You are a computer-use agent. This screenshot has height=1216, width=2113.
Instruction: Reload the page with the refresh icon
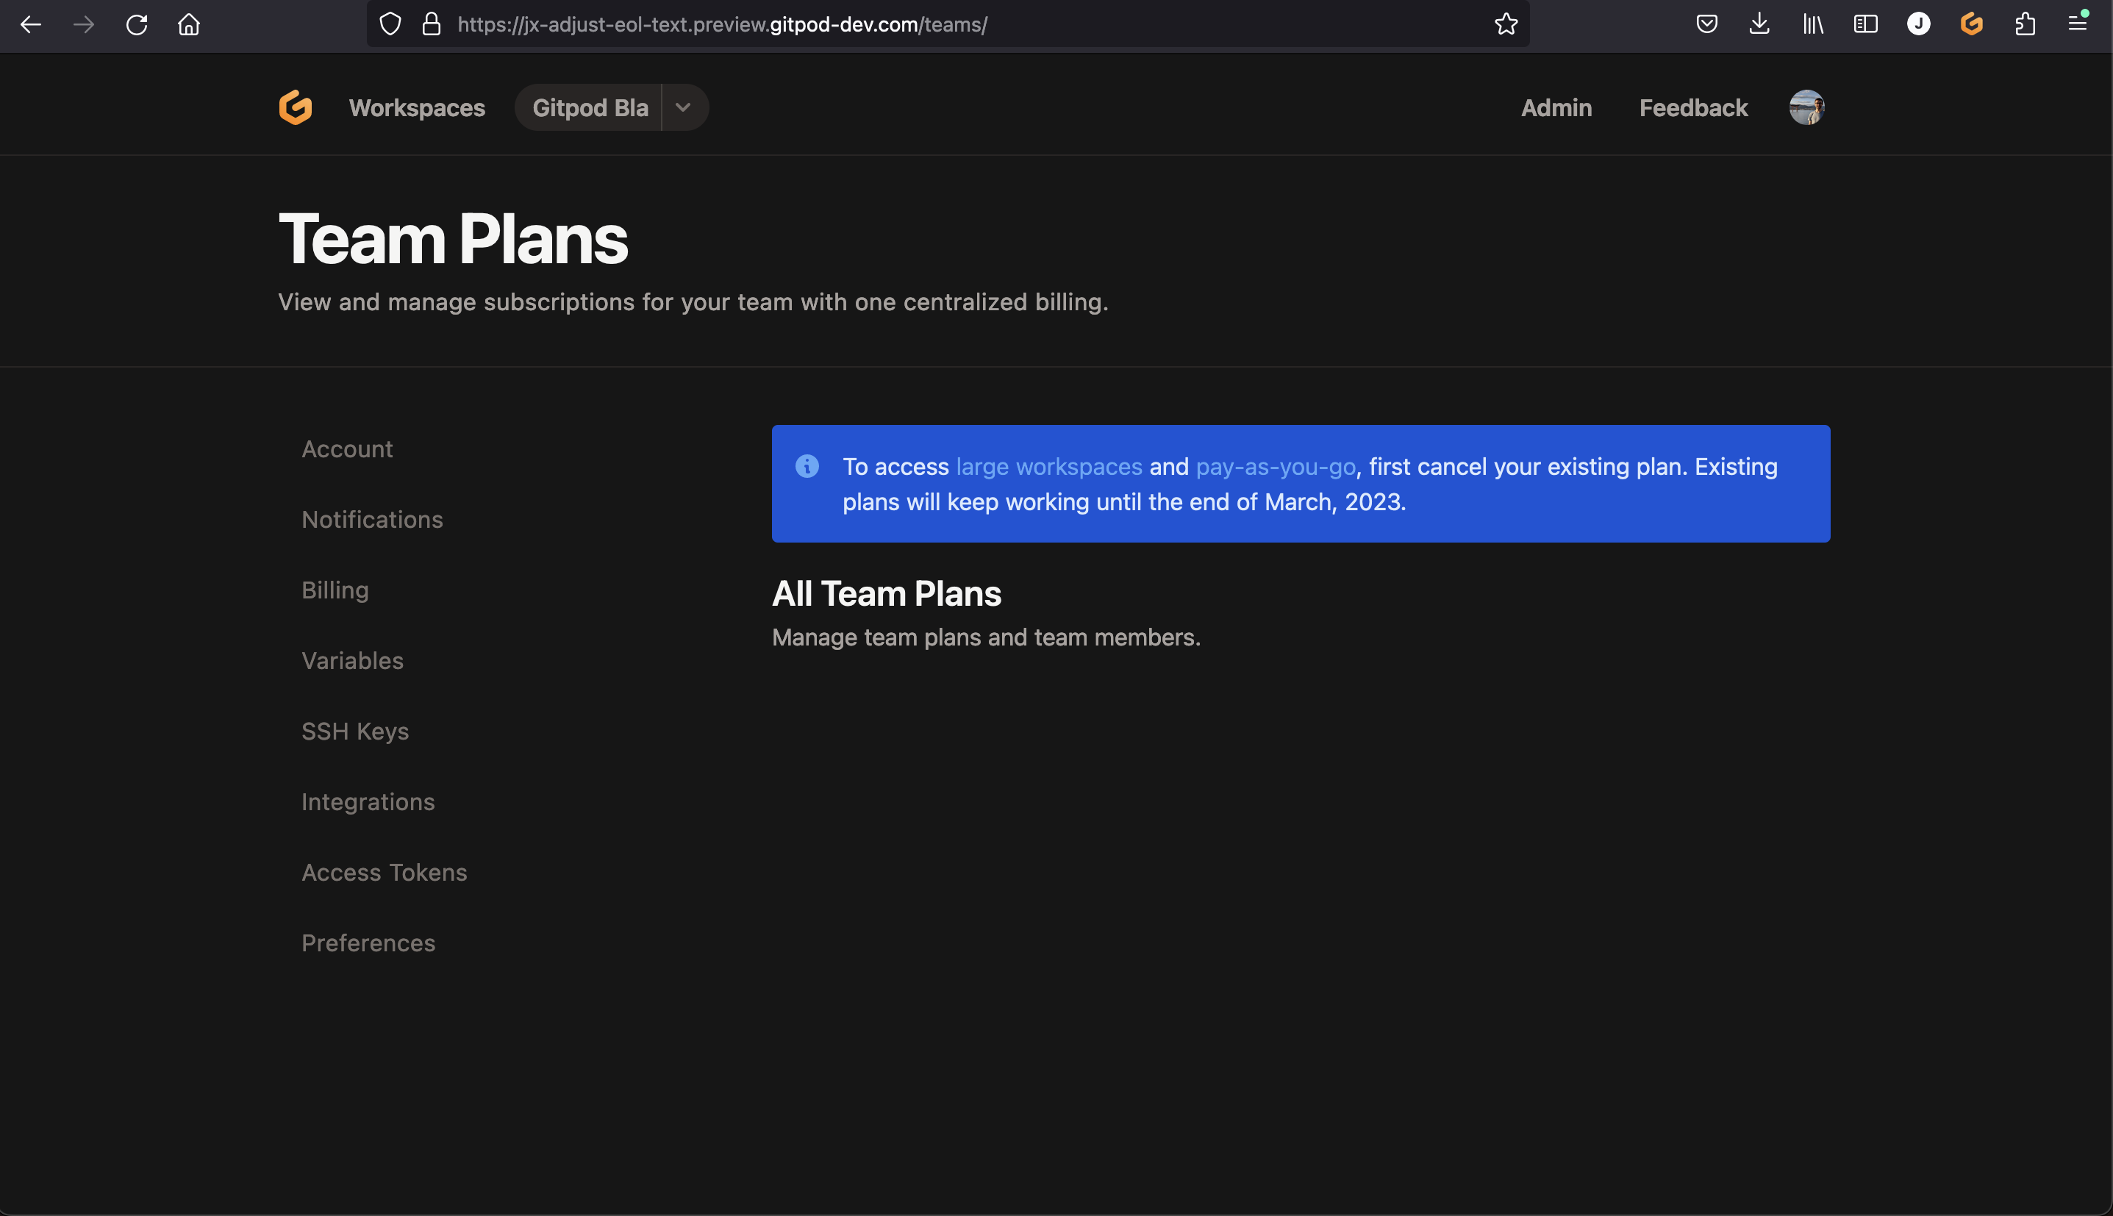pyautogui.click(x=137, y=25)
